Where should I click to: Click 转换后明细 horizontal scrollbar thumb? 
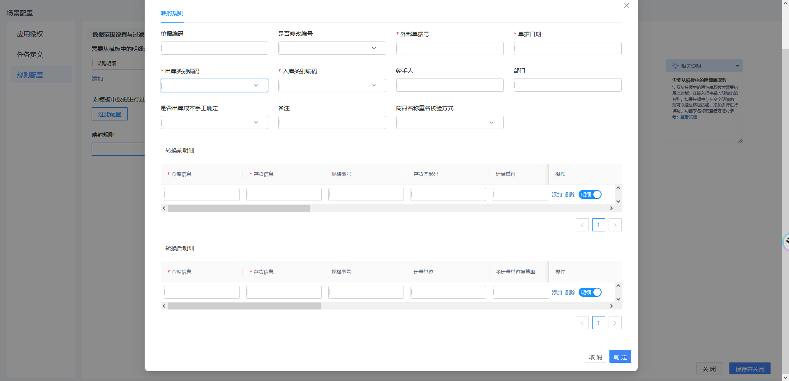[244, 306]
